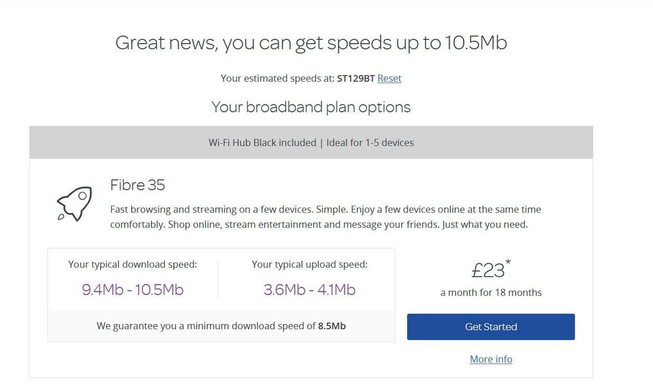Click the rocket icon beside Fibre 35

[x=75, y=204]
